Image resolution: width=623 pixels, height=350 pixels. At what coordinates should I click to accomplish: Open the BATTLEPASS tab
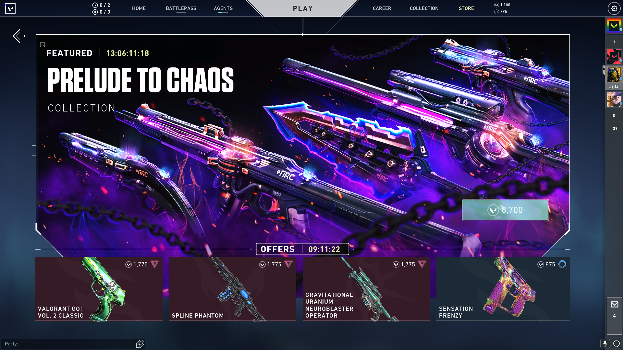[181, 8]
